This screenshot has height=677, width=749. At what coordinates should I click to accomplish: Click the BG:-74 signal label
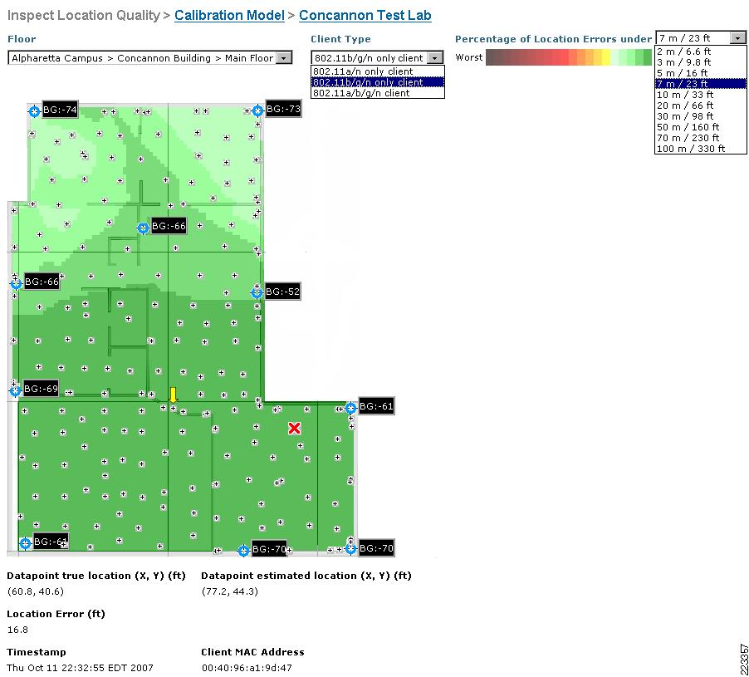[60, 110]
